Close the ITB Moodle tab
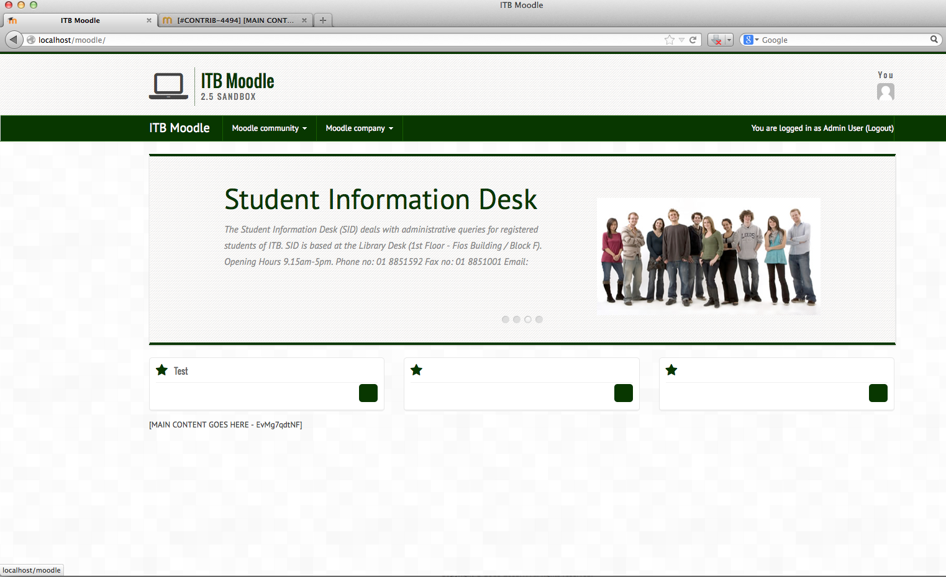 (x=149, y=20)
